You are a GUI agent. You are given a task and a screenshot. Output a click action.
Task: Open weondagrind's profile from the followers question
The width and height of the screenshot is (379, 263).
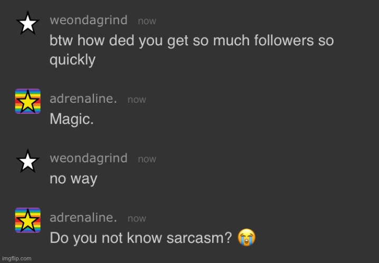pyautogui.click(x=88, y=20)
